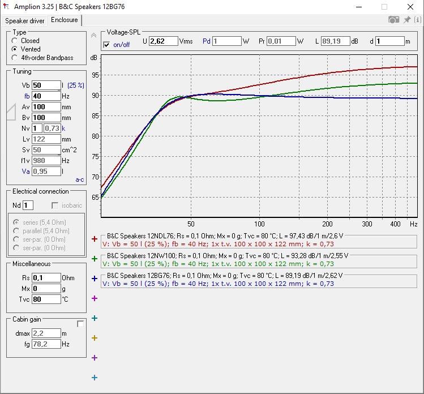
Task: Click the Nd driver count field
Action: tap(28, 205)
